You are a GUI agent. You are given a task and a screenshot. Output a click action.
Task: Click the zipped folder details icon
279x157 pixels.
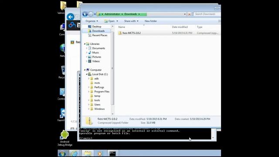pyautogui.click(x=89, y=121)
